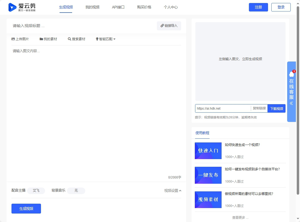
Task: Click the 下载视频 button
Action: coord(277,109)
